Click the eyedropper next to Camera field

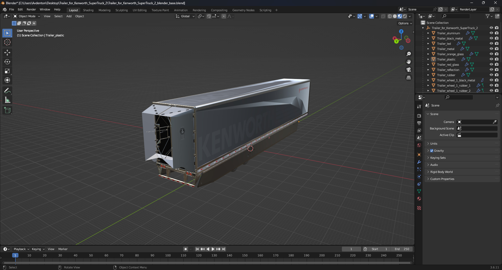[495, 122]
